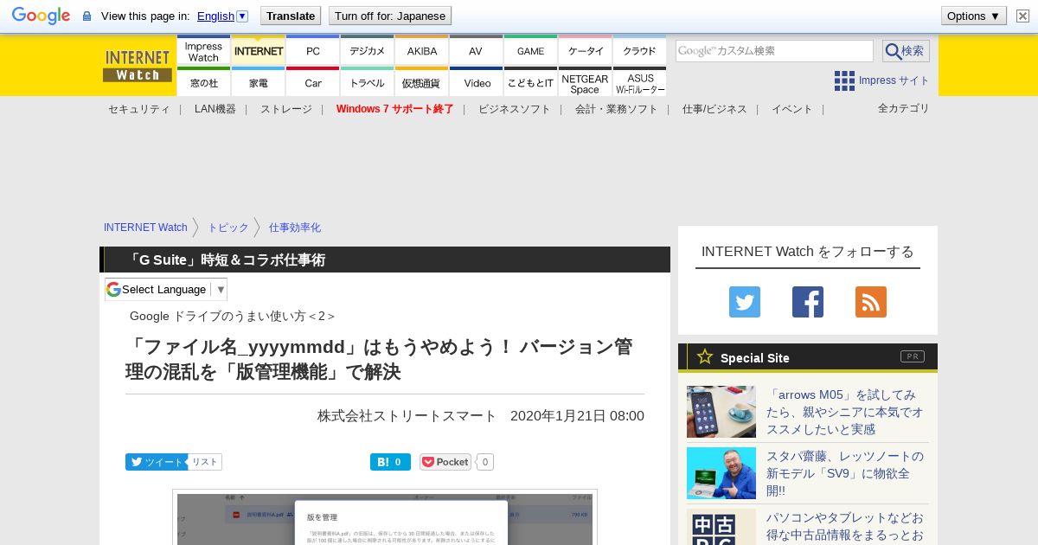This screenshot has width=1038, height=545.
Task: Open the Facebook follow icon
Action: [808, 302]
